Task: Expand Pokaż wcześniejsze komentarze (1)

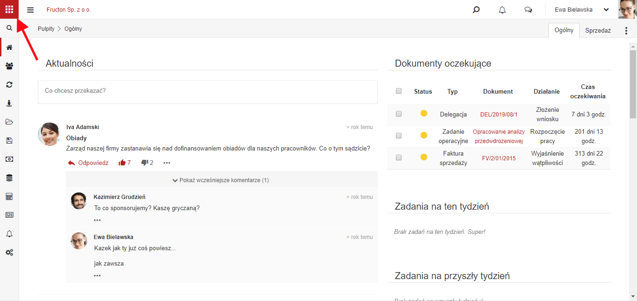Action: pyautogui.click(x=221, y=180)
